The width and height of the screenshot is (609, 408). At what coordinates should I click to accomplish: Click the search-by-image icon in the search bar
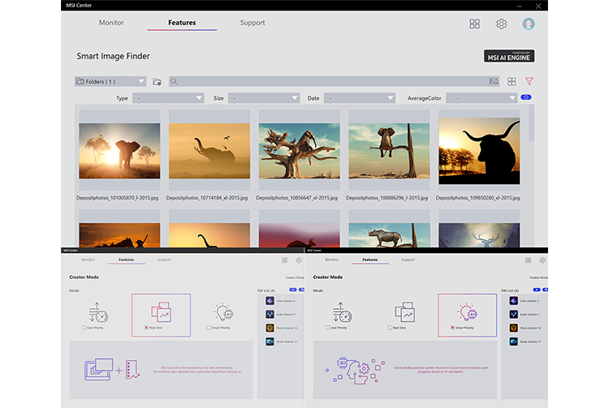[494, 81]
